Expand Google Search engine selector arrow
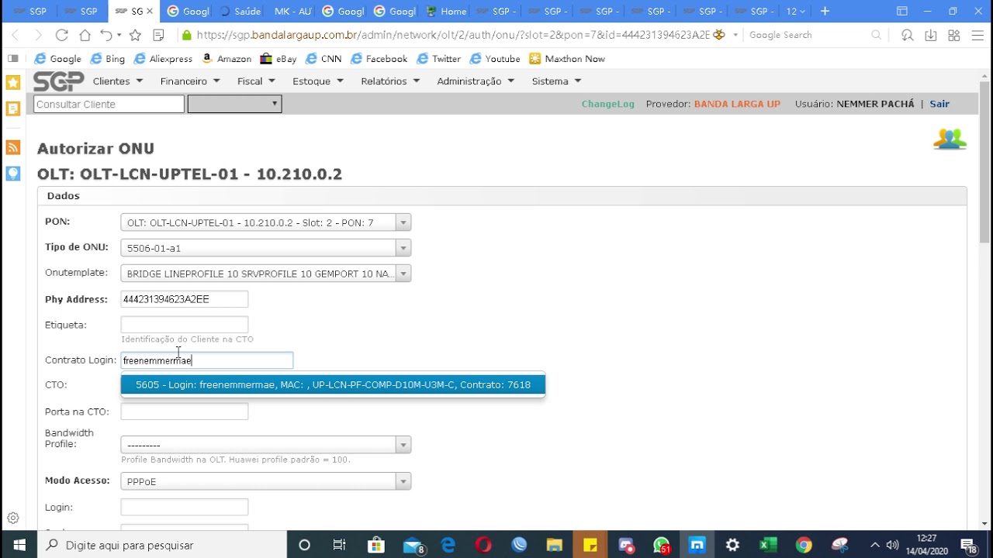The height and width of the screenshot is (558, 993). coord(735,35)
